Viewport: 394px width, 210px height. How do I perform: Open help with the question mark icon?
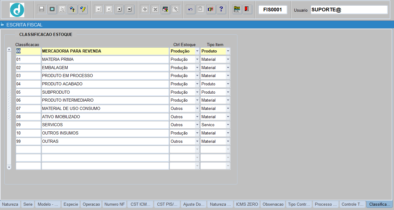coord(221,9)
